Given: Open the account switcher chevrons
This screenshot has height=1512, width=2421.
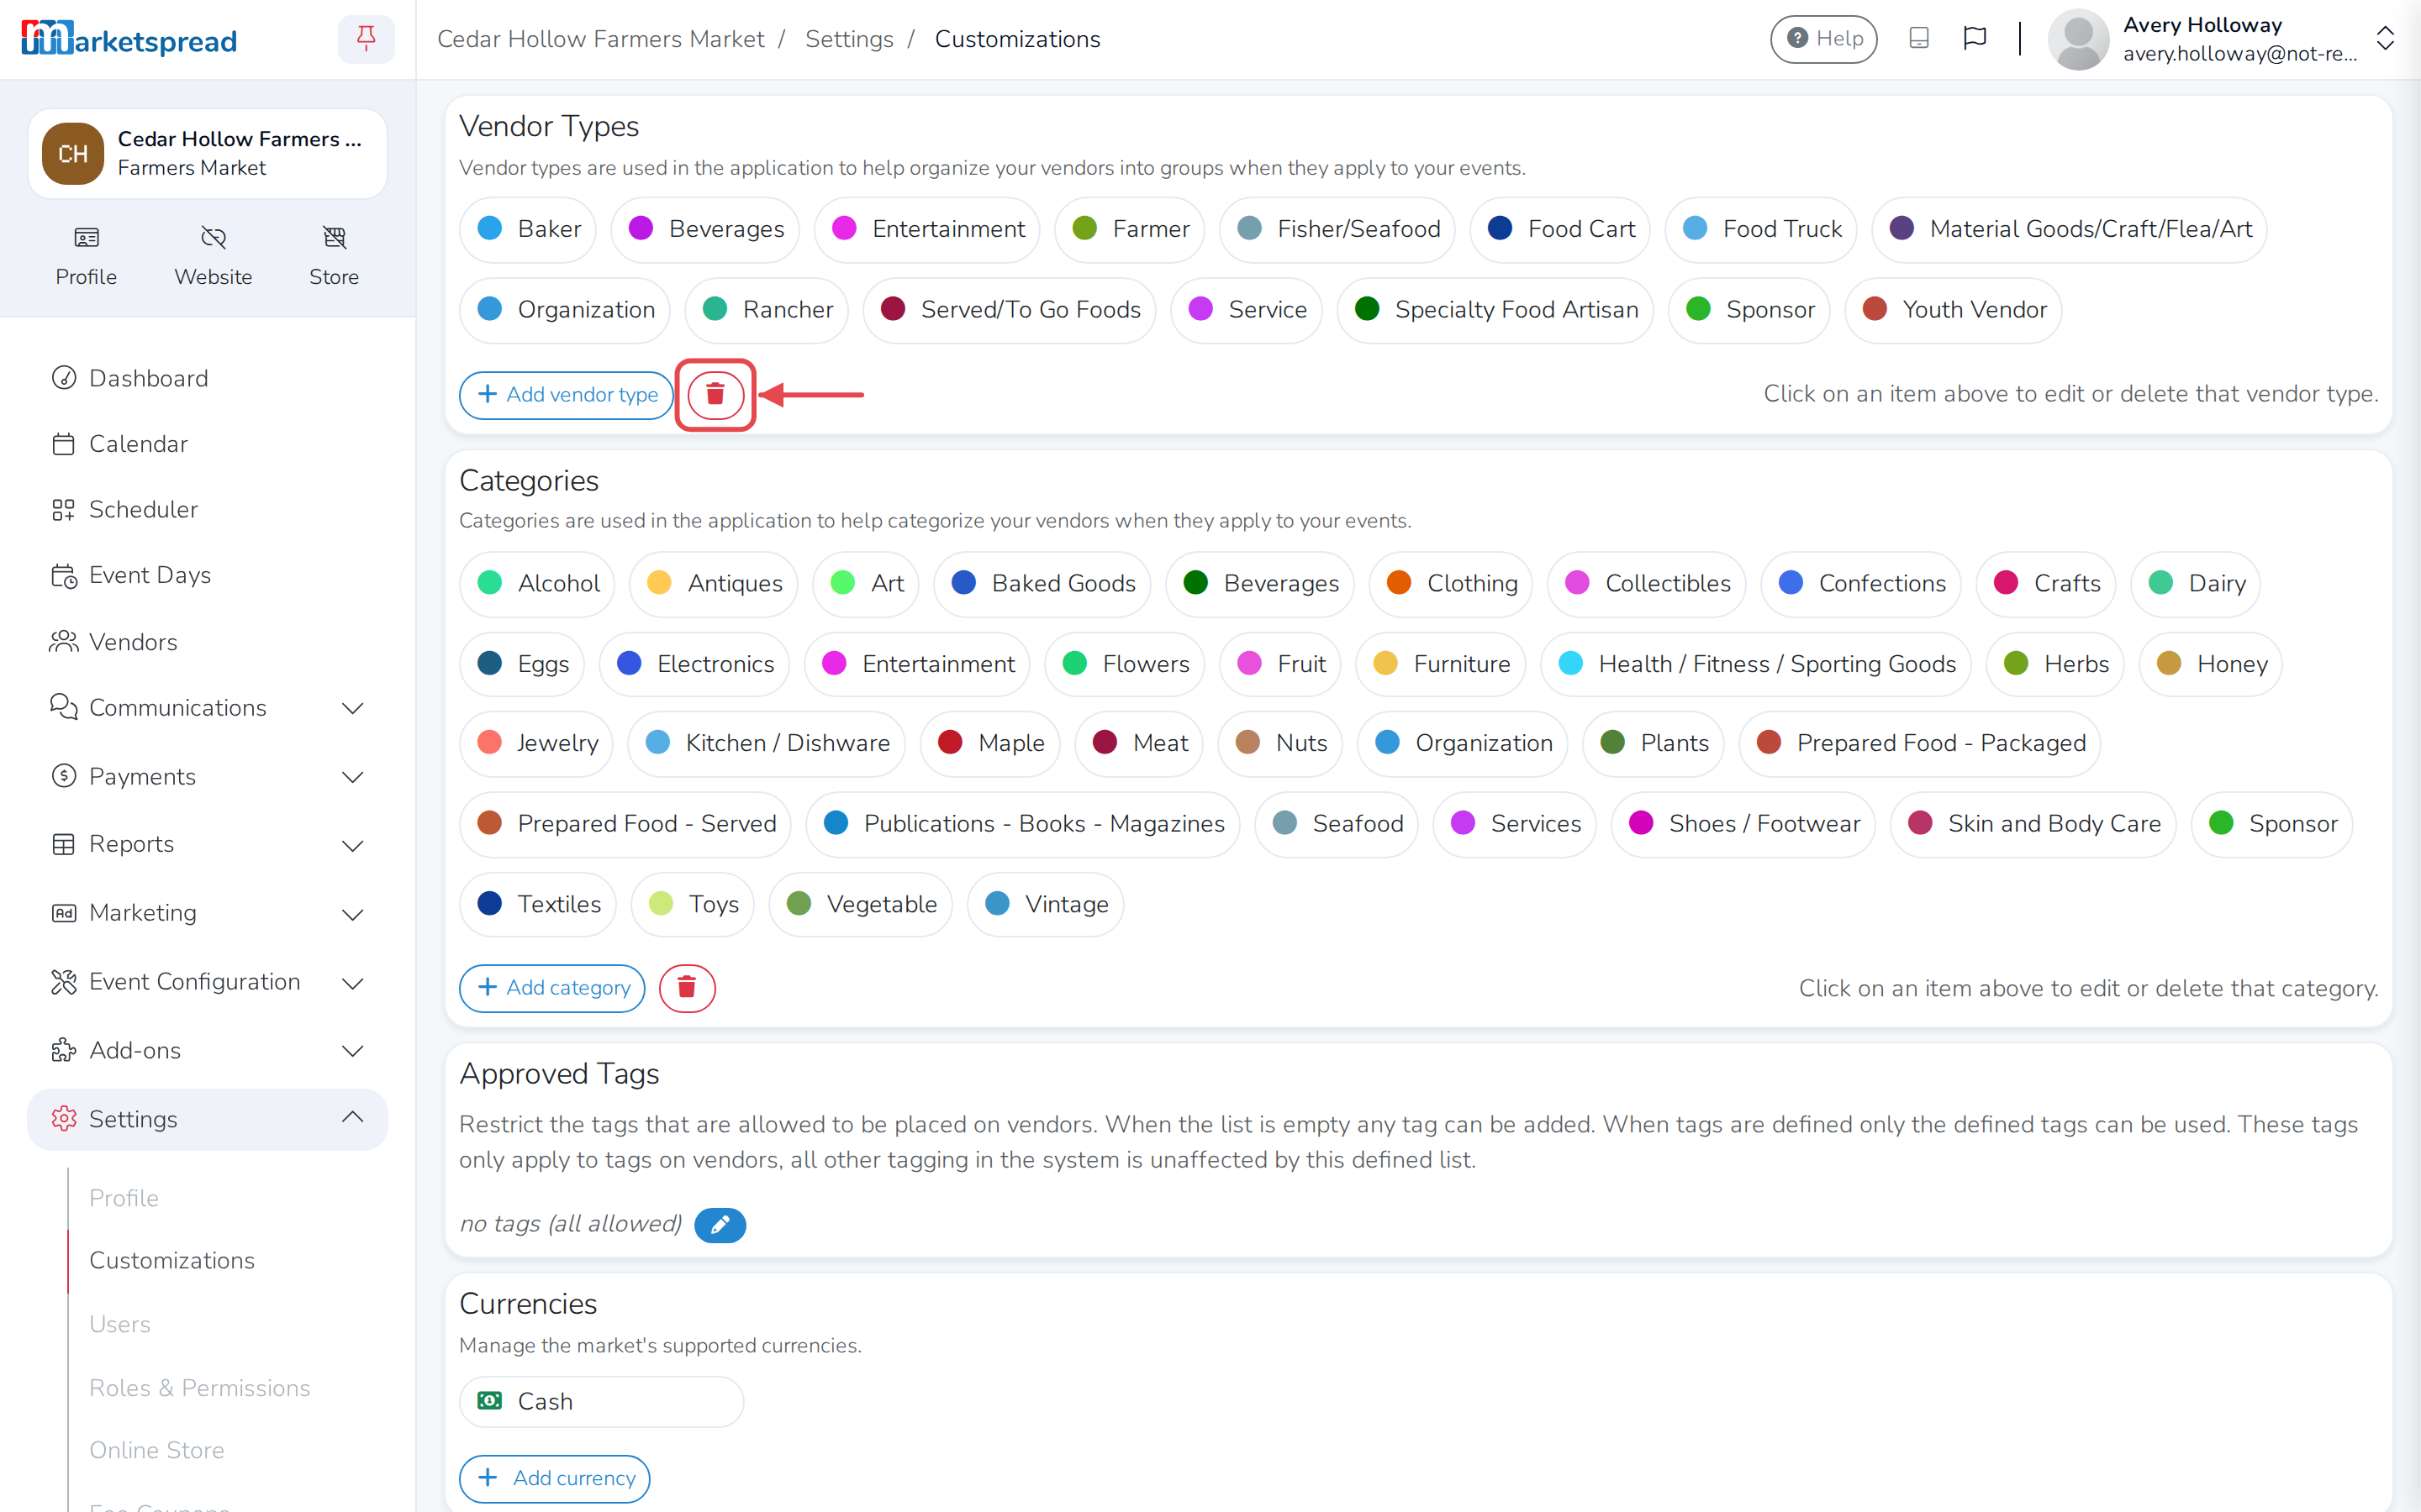Looking at the screenshot, I should tap(2385, 39).
